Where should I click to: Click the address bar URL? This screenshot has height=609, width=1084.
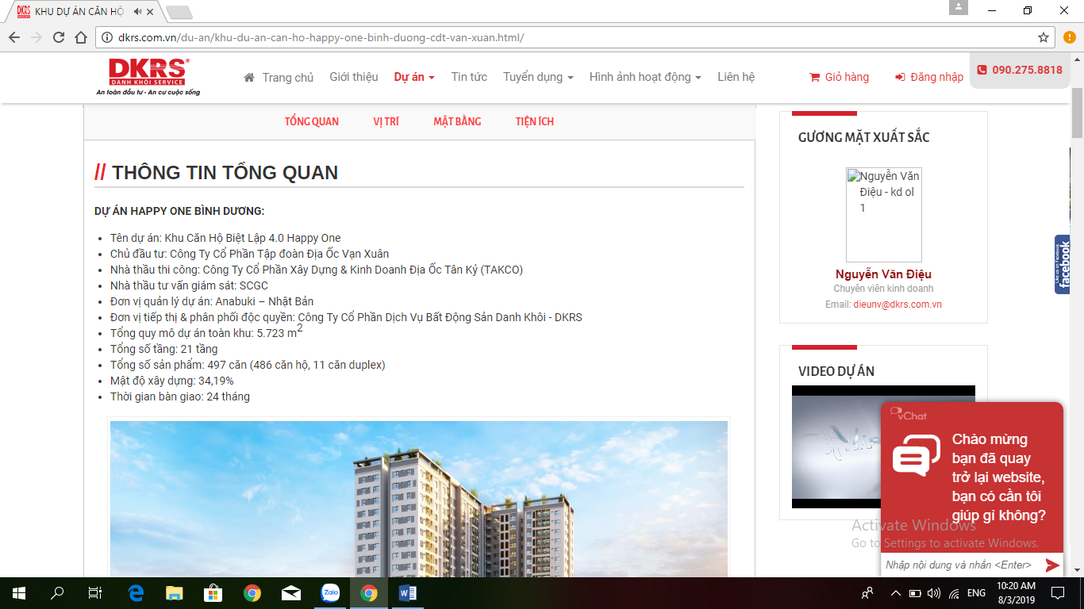(x=321, y=37)
